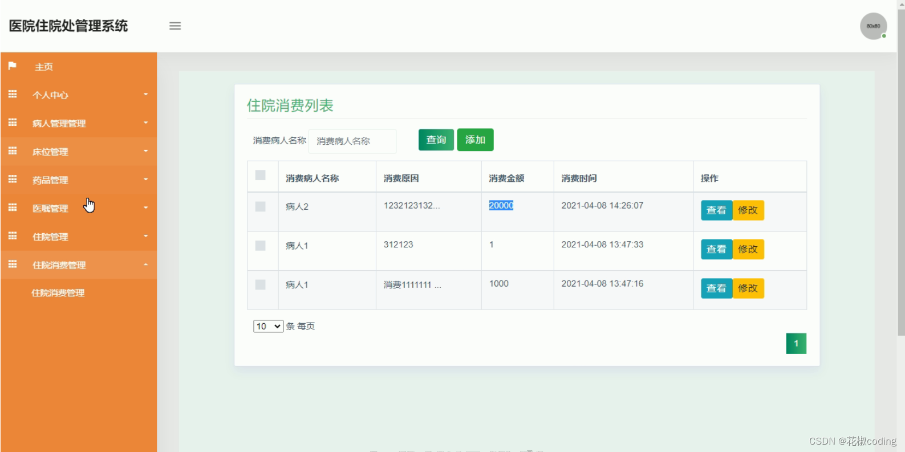Click the 1232123132... reason cell
Viewport: 905px width, 452px height.
click(x=412, y=205)
